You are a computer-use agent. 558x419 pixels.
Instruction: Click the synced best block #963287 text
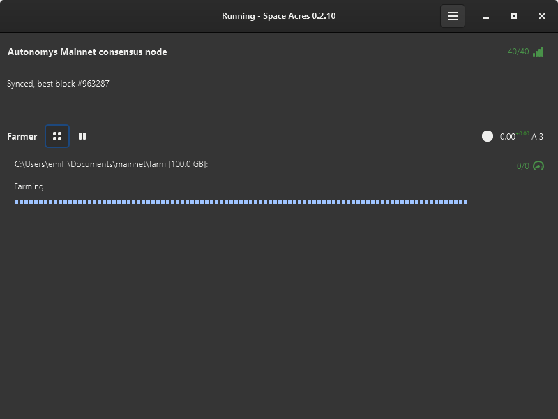(x=58, y=84)
